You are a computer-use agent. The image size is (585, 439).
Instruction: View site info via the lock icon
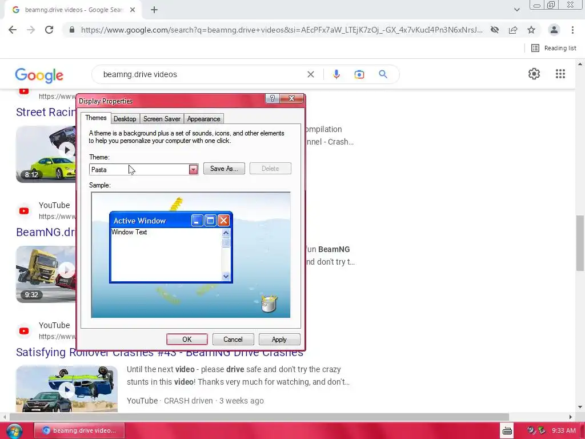click(72, 30)
